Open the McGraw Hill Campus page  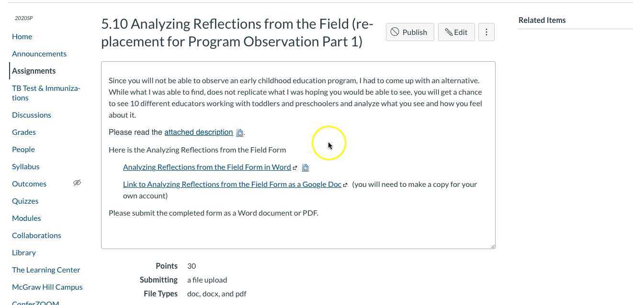(x=47, y=287)
